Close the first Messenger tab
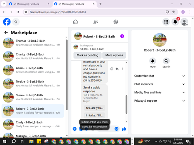This screenshot has height=145, width=194. point(48,4)
